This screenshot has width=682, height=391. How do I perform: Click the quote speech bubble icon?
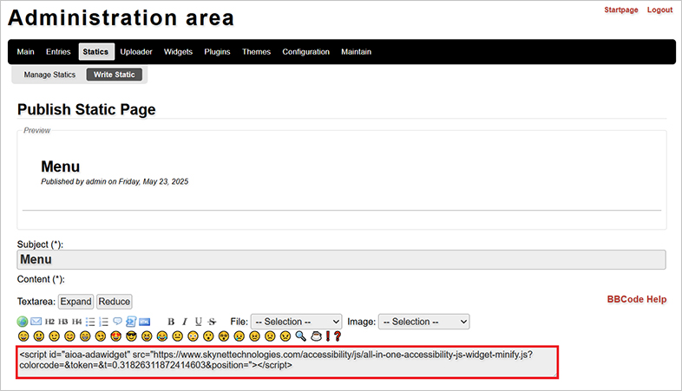(x=117, y=322)
